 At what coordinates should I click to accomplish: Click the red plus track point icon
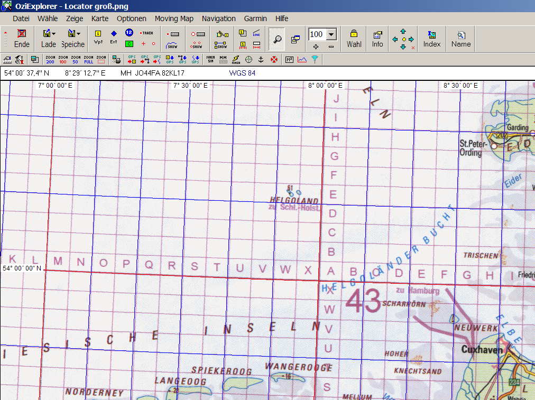[143, 44]
